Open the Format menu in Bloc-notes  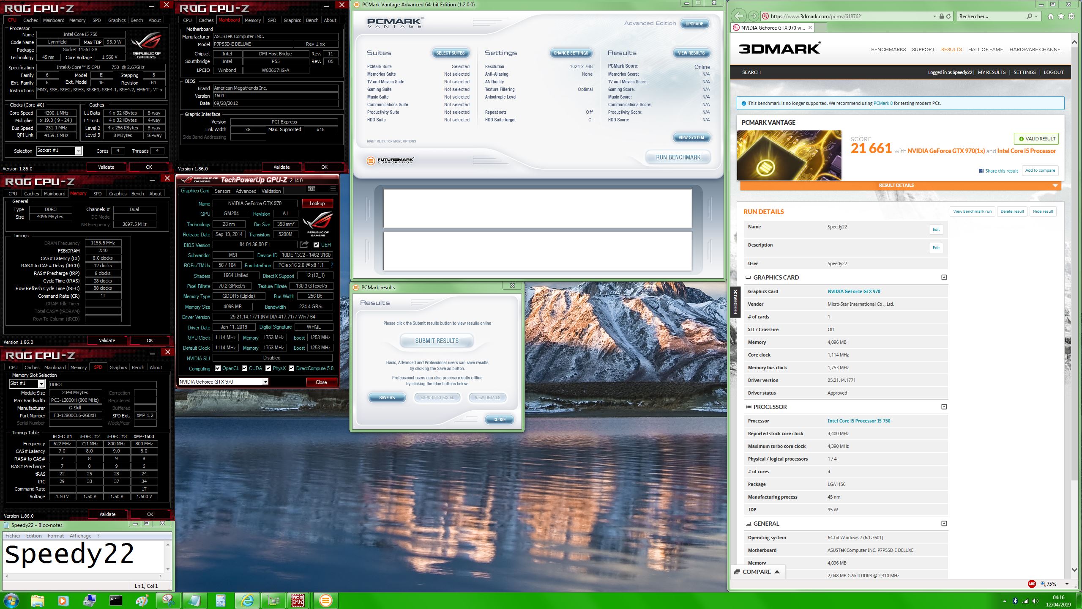click(x=56, y=536)
